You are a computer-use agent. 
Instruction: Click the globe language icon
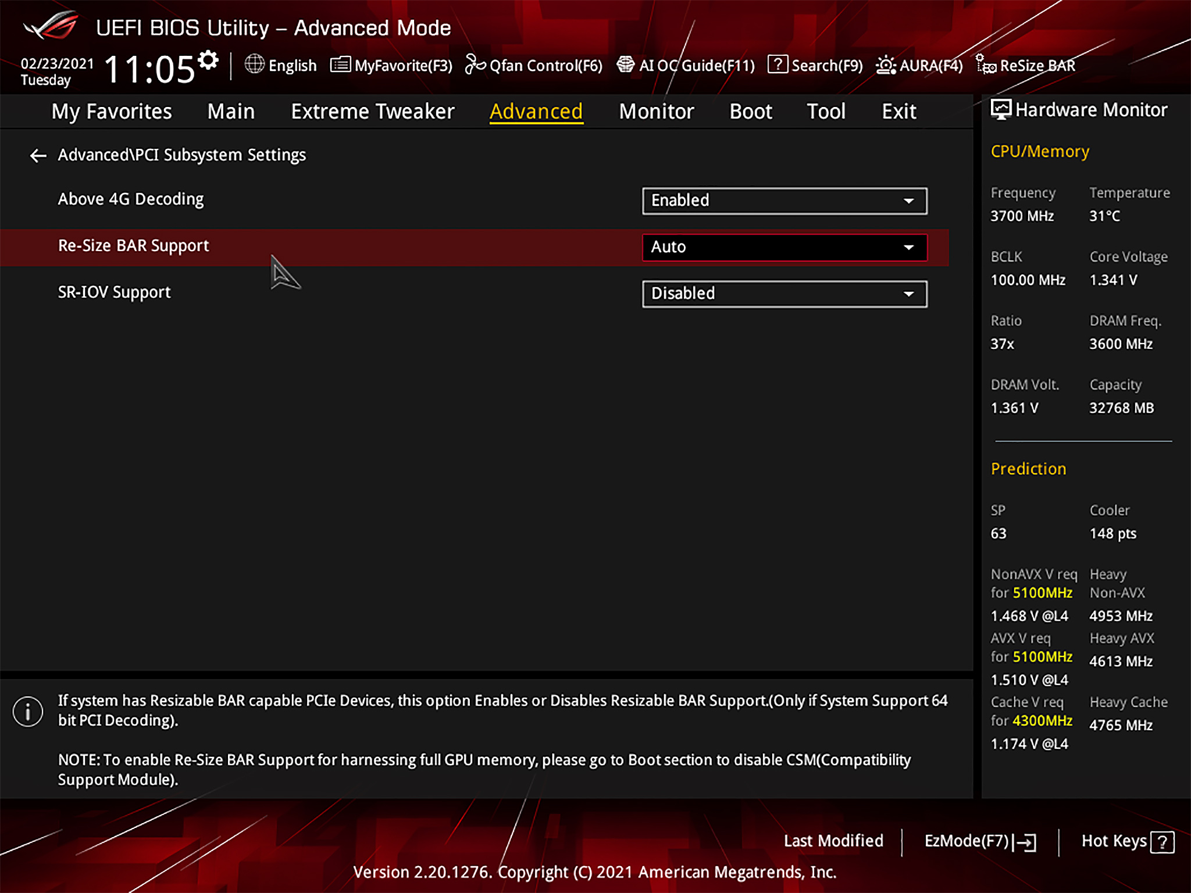(x=254, y=64)
